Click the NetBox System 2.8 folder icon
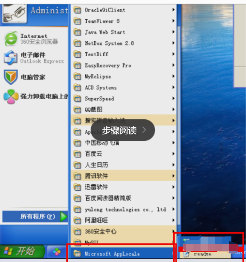This screenshot has height=262, width=246. 77,43
